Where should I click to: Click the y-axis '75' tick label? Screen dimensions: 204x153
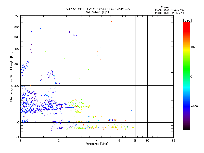click(x=18, y=137)
